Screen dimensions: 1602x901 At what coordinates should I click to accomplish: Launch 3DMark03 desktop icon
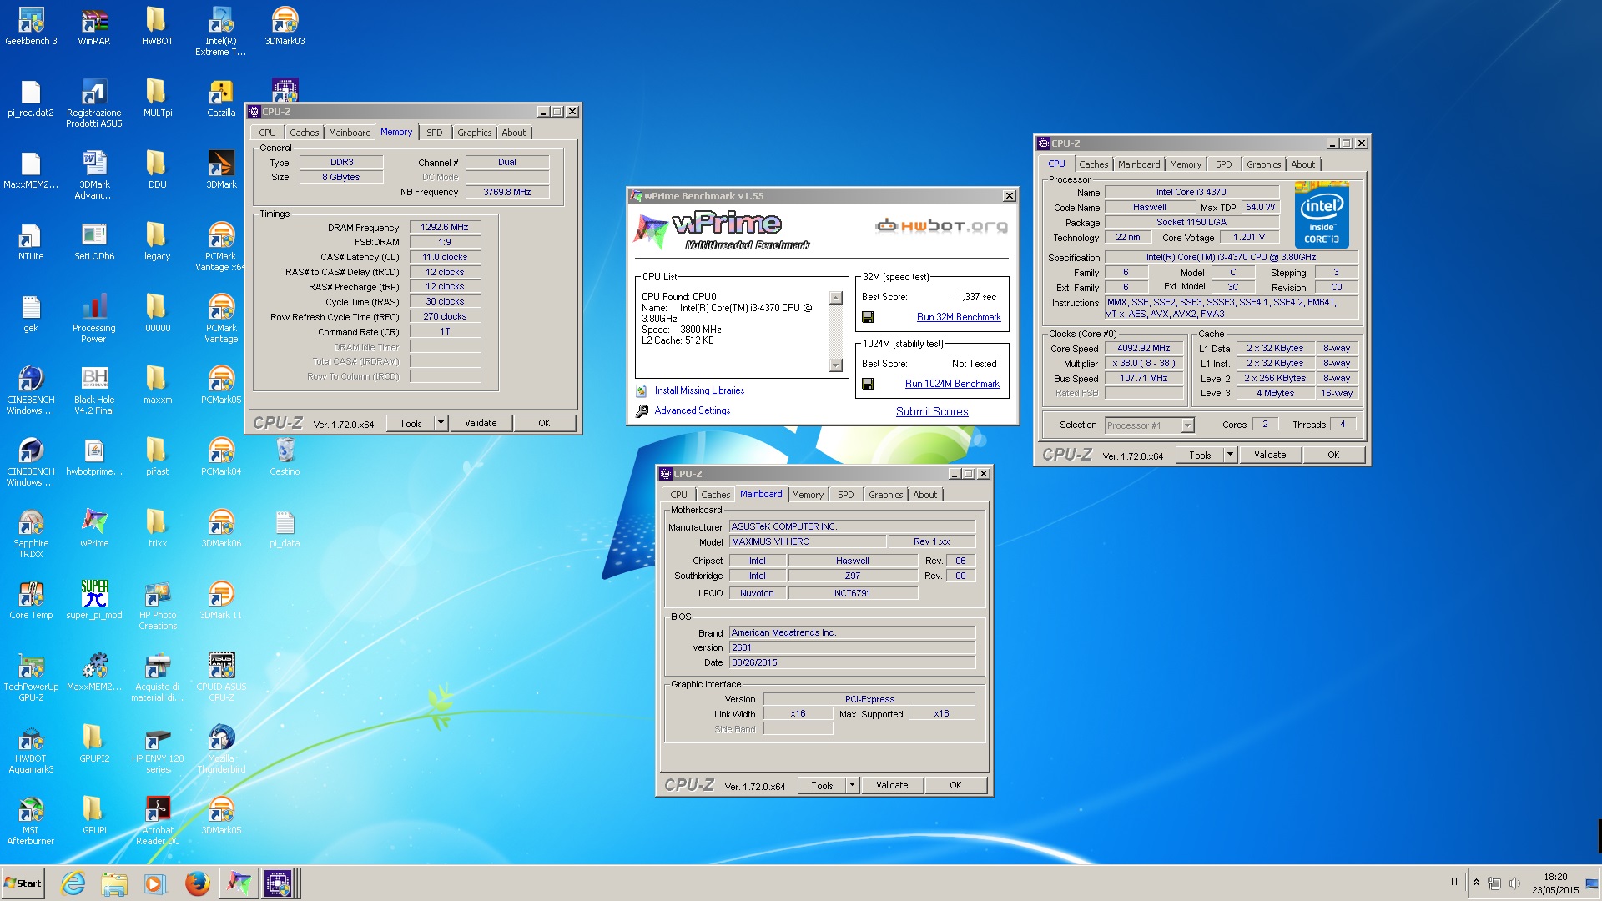click(285, 25)
